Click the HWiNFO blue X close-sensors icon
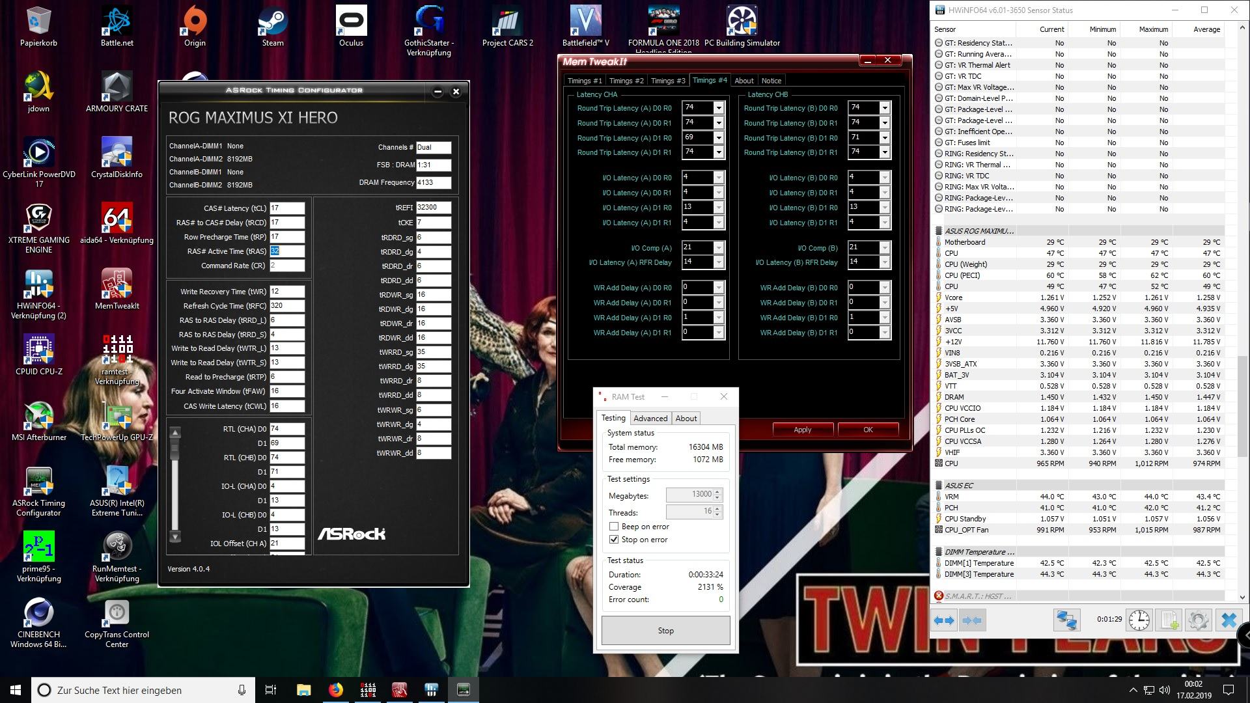This screenshot has height=703, width=1250. (x=1229, y=620)
